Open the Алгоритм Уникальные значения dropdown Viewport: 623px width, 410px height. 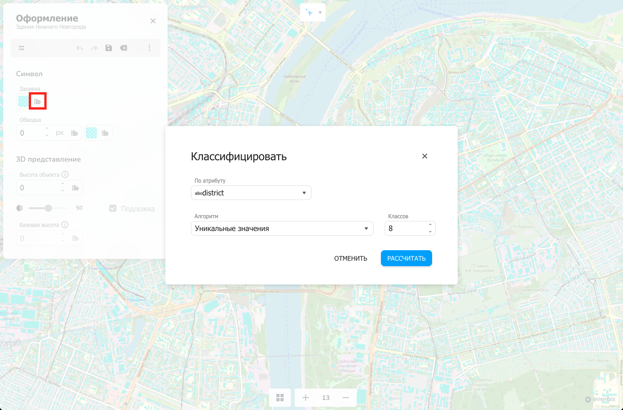pos(282,228)
